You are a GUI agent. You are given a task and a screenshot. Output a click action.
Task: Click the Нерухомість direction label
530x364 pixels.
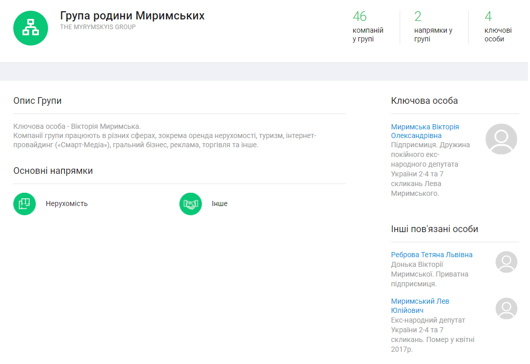pyautogui.click(x=66, y=203)
